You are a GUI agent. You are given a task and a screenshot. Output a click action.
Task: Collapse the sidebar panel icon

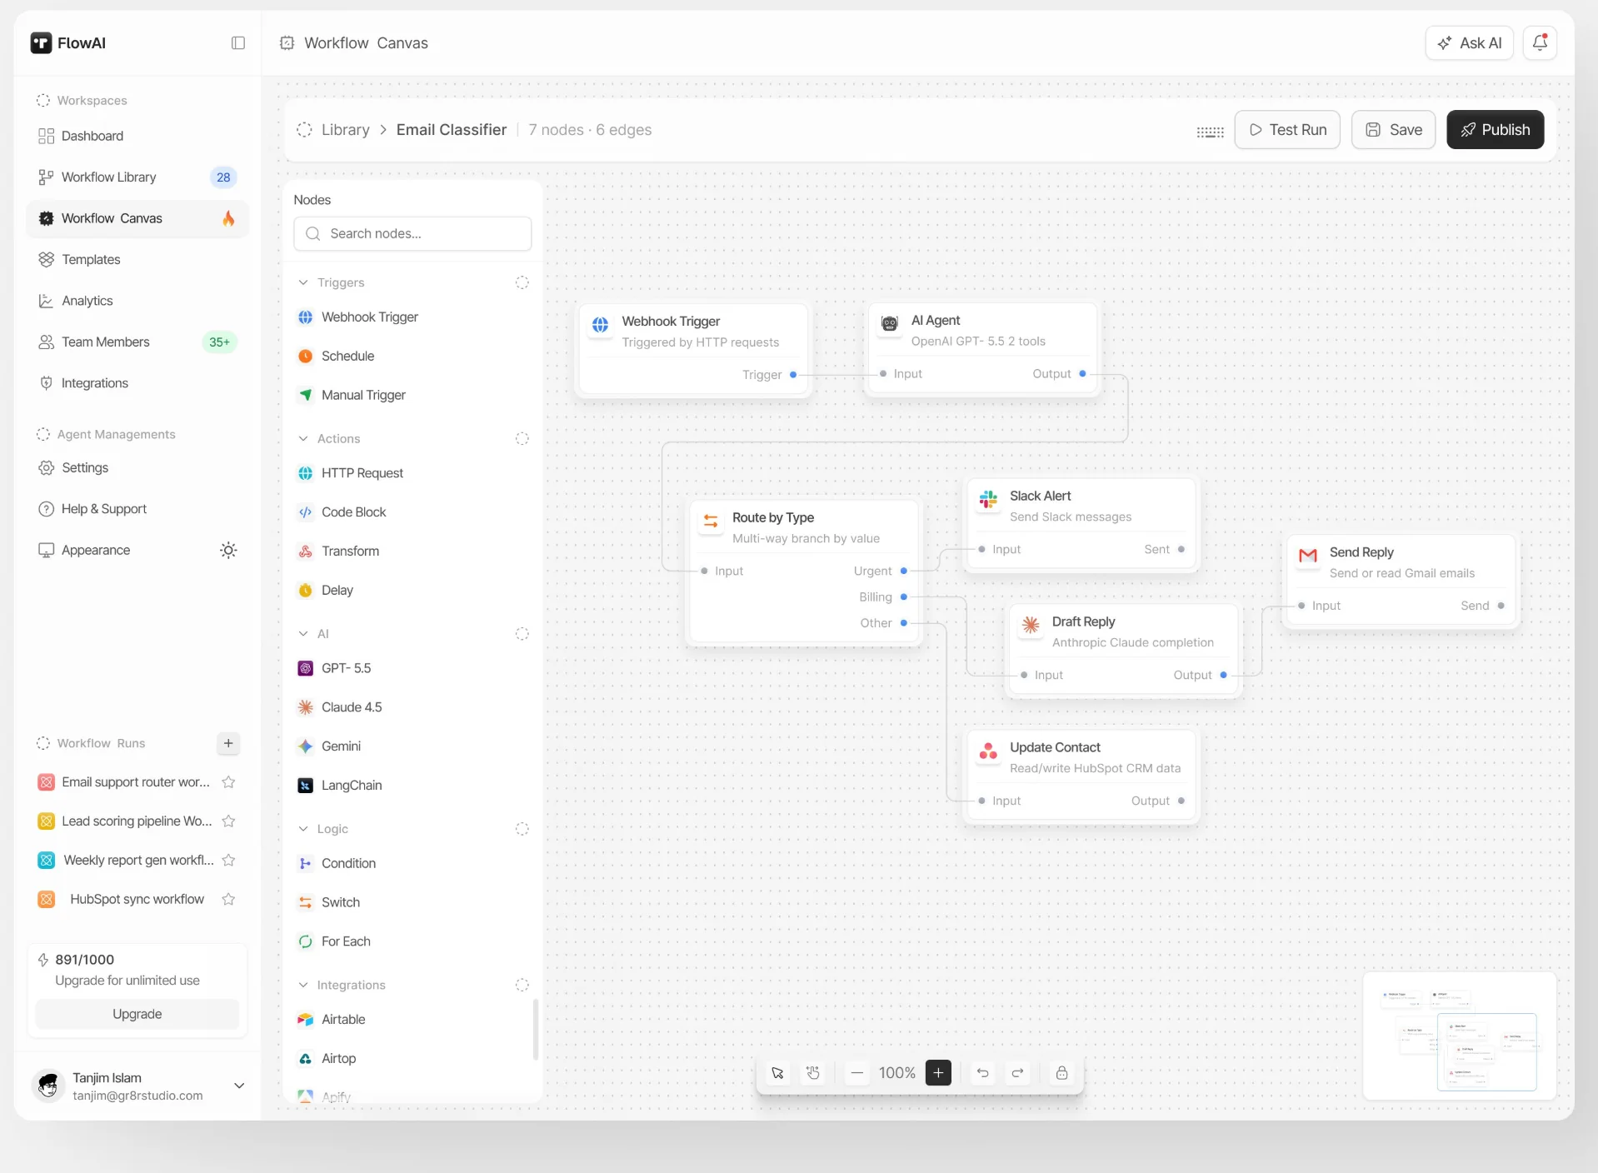(238, 43)
